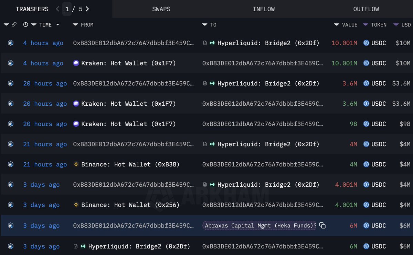
Task: Click the USDC icon in the Binance (0xB38) row
Action: click(x=366, y=164)
